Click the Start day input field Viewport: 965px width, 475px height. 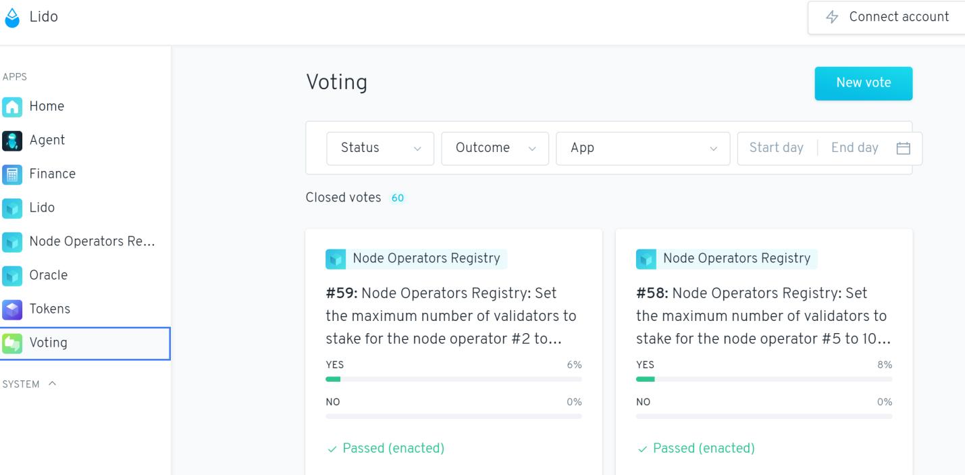coord(777,148)
